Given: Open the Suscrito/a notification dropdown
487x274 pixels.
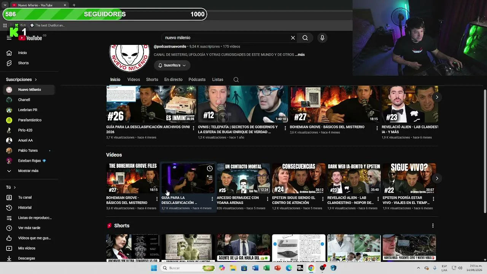Looking at the screenshot, I should [172, 65].
